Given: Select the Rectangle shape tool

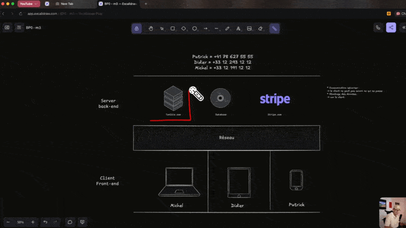Looking at the screenshot, I should 173,28.
